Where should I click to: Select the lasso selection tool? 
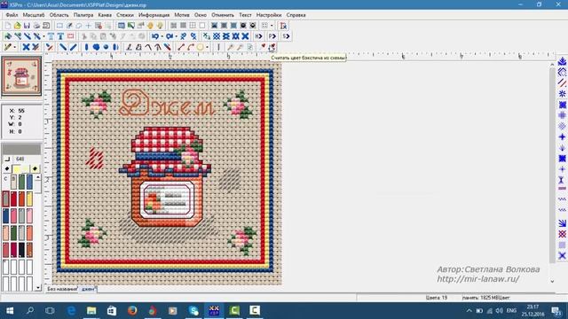click(x=79, y=26)
